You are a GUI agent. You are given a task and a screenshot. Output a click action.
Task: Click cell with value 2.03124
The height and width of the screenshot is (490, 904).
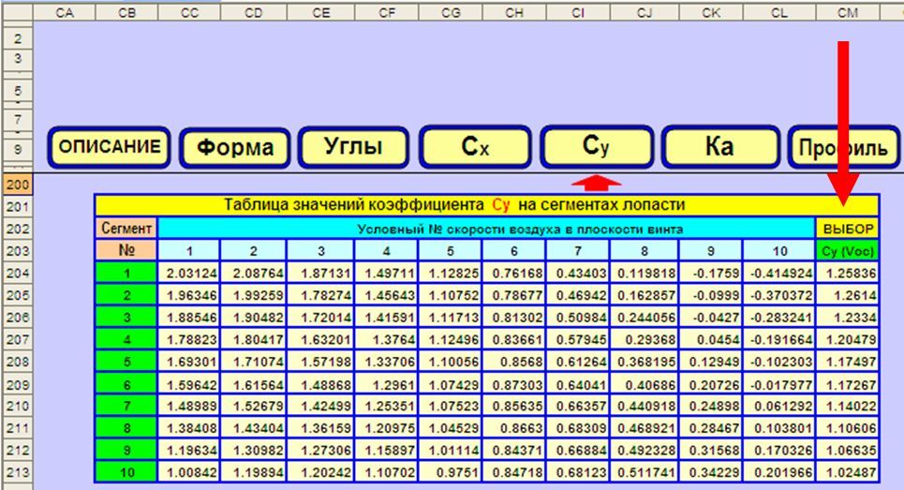189,273
